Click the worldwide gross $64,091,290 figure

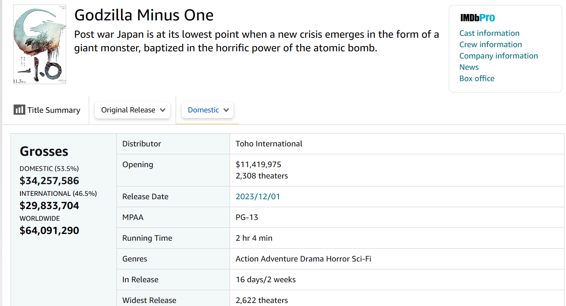49,231
